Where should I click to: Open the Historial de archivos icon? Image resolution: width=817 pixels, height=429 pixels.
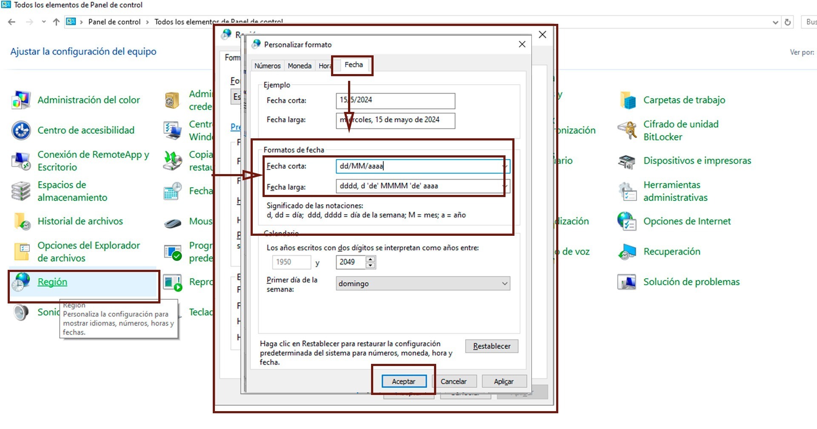[21, 221]
